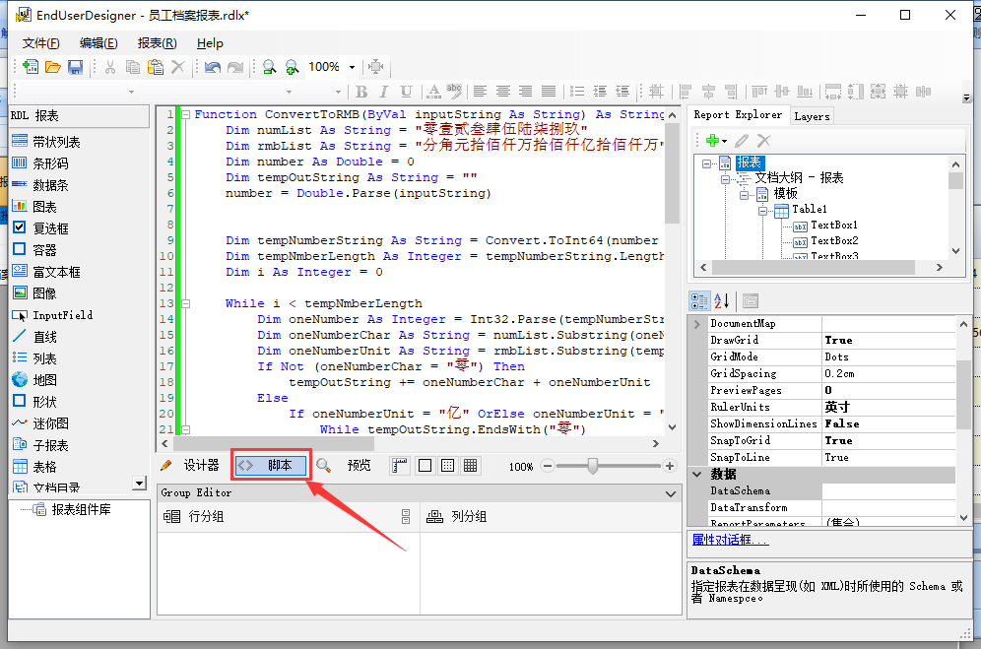Zoom in with magnifier plus icon
The width and height of the screenshot is (981, 649).
click(293, 67)
